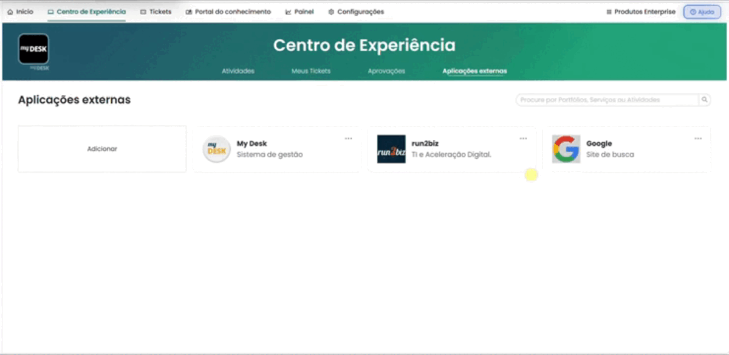Image resolution: width=729 pixels, height=355 pixels.
Task: Open the Configurações menu
Action: click(x=356, y=12)
